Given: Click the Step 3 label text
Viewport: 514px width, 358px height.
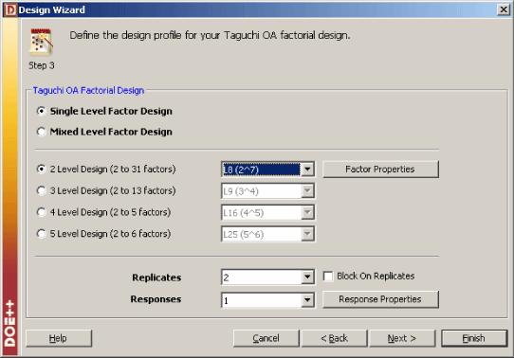Looking at the screenshot, I should point(42,65).
